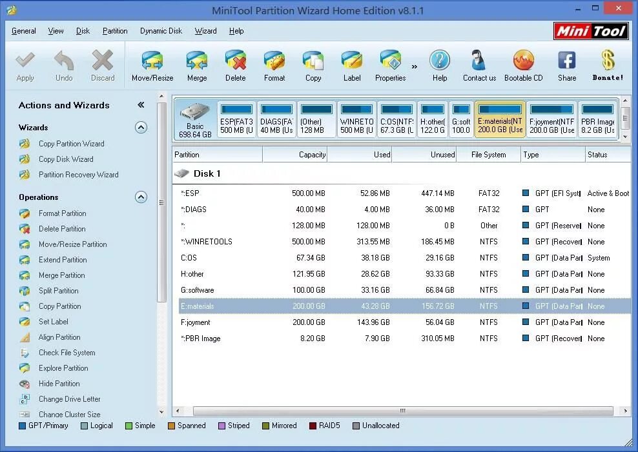
Task: Click the Apply checkmark icon
Action: [x=25, y=61]
